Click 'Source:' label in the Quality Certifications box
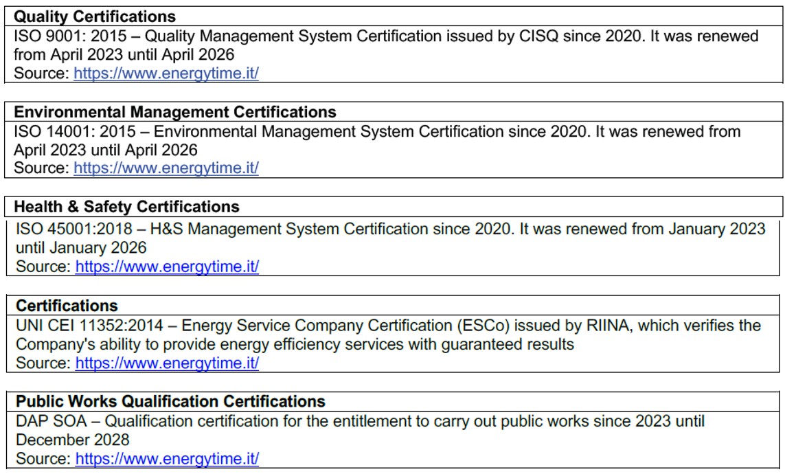The width and height of the screenshot is (785, 474). point(42,74)
